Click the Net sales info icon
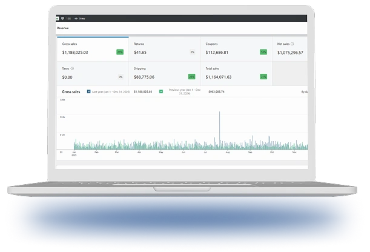 click(292, 44)
